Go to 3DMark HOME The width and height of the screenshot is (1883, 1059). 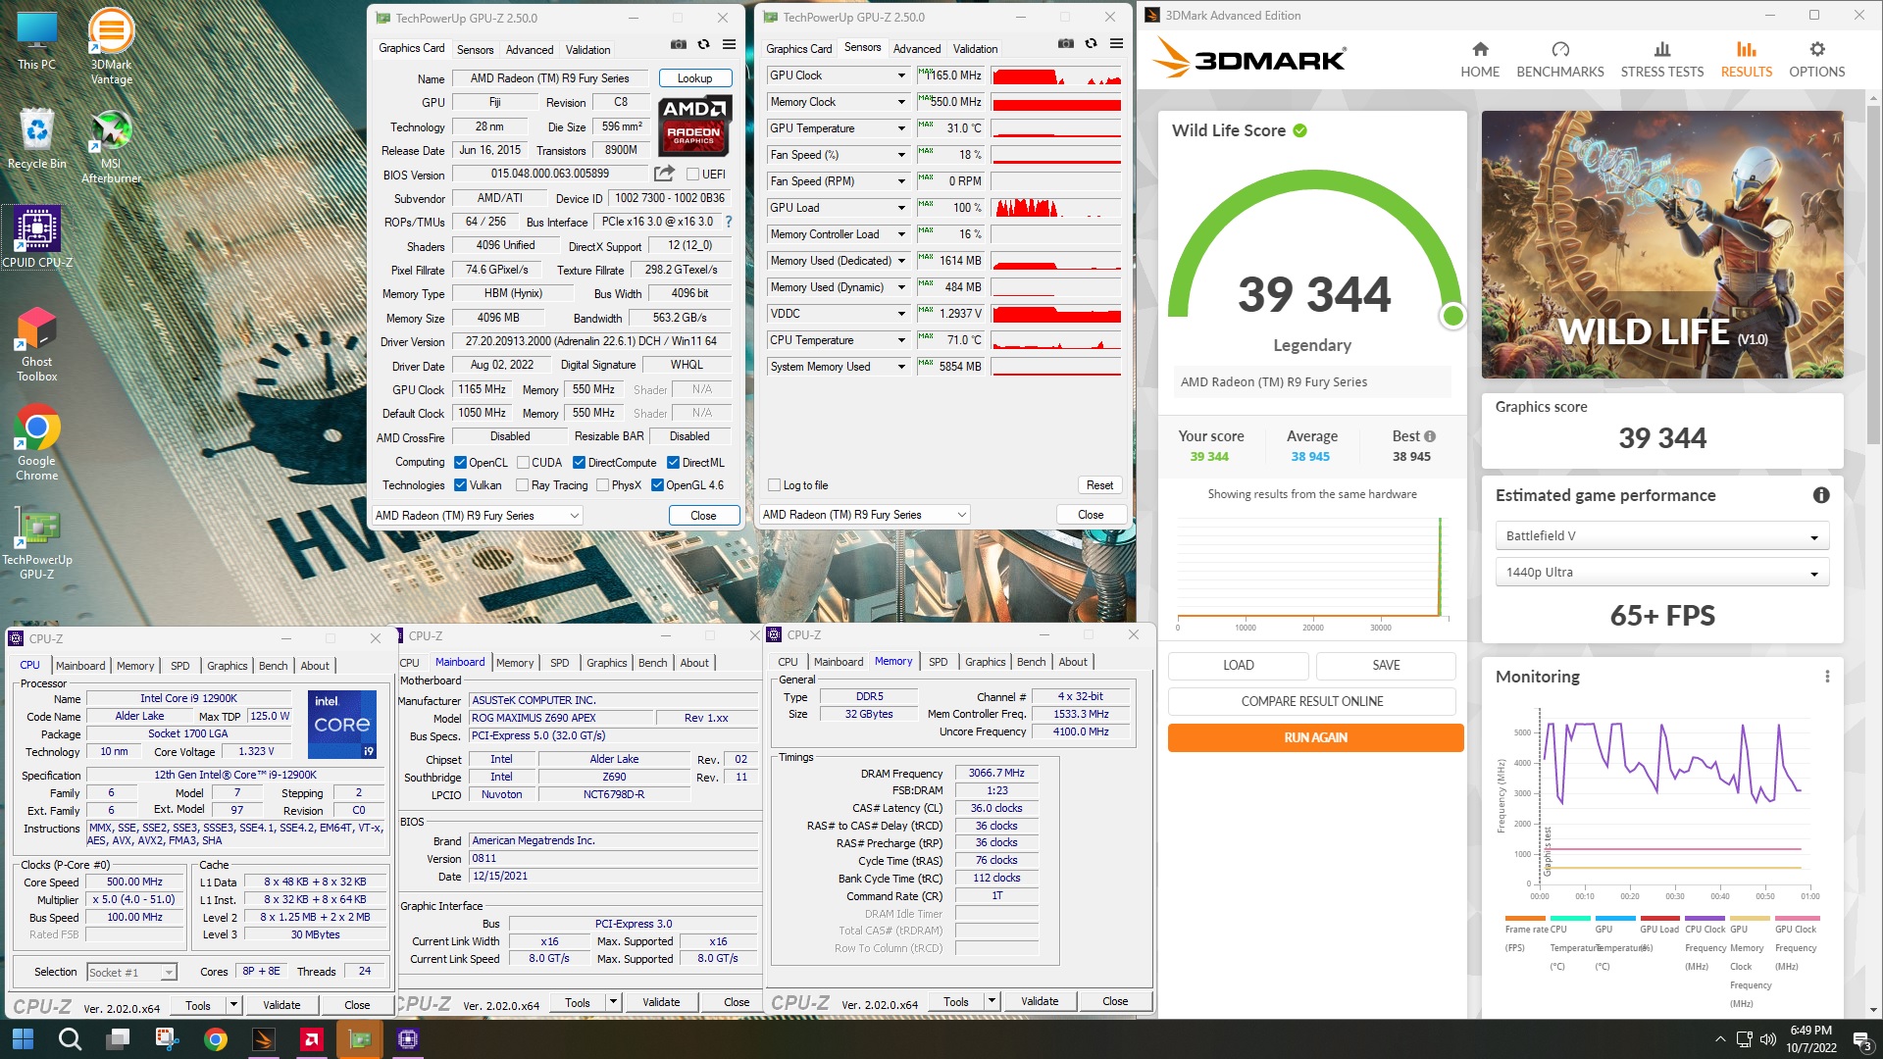point(1480,60)
